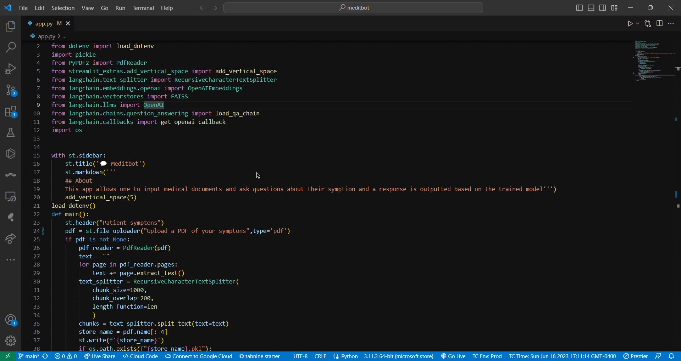
Task: Click line number 15 in the gutter
Action: click(x=37, y=155)
